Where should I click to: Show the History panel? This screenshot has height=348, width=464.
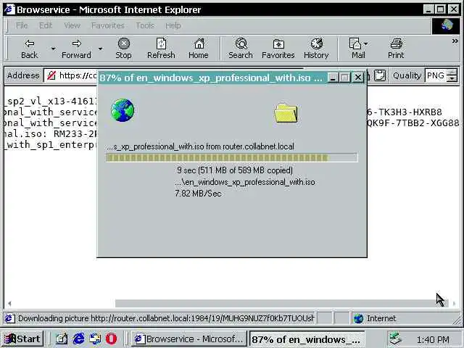[x=316, y=49]
